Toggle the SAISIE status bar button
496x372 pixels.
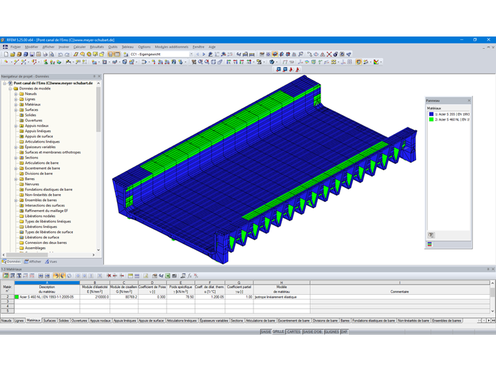(x=266, y=331)
